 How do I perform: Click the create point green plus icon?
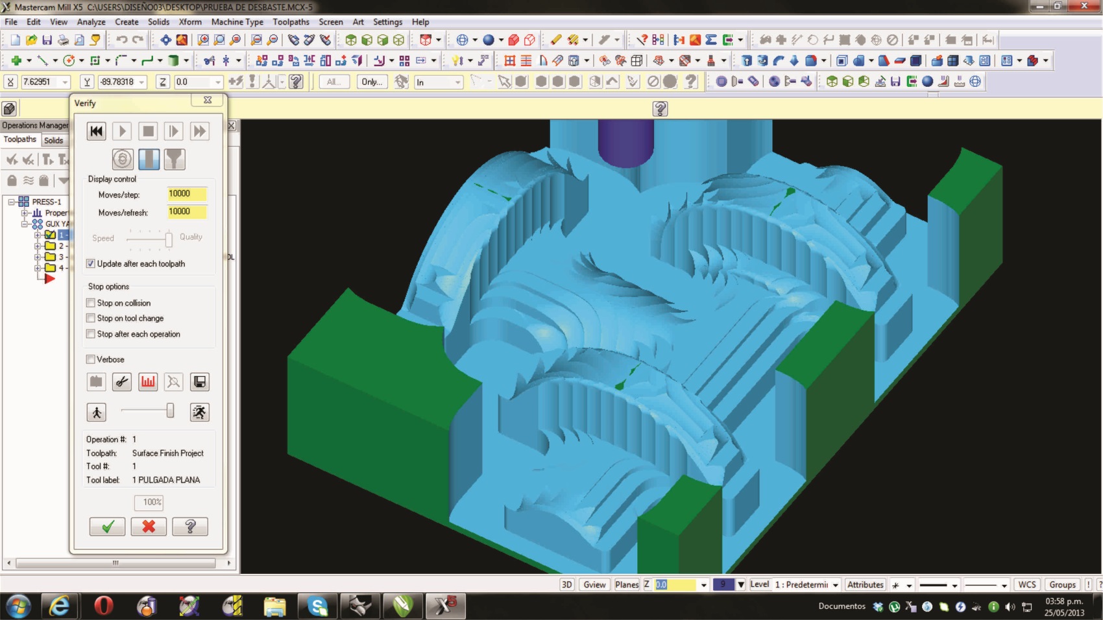[x=16, y=61]
